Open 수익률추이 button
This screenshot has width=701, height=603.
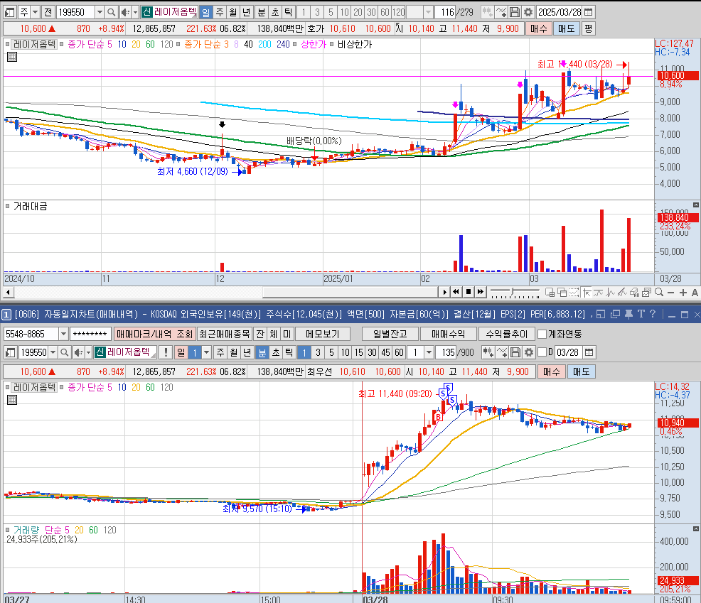click(x=506, y=334)
